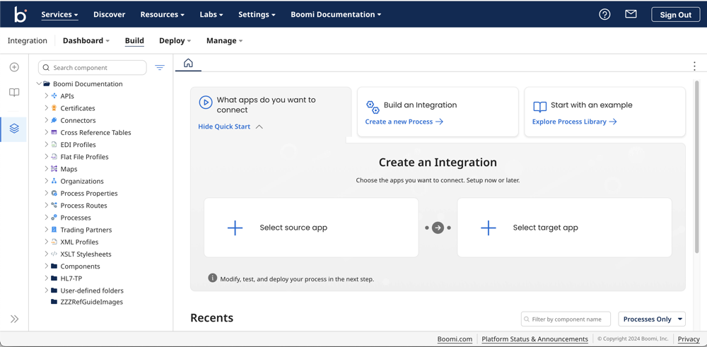Click the Select source app card
Image resolution: width=707 pixels, height=347 pixels.
click(311, 228)
